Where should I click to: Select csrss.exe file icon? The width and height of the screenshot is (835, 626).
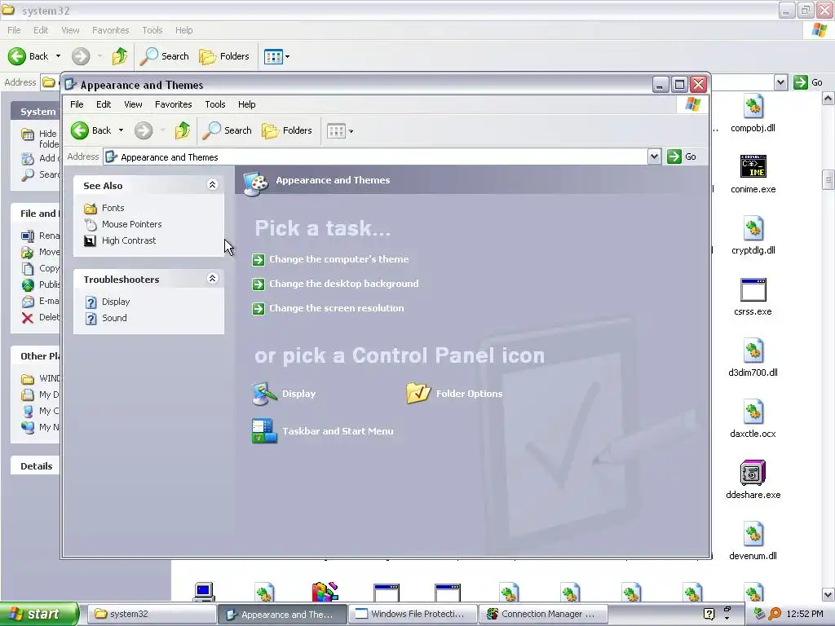point(753,290)
